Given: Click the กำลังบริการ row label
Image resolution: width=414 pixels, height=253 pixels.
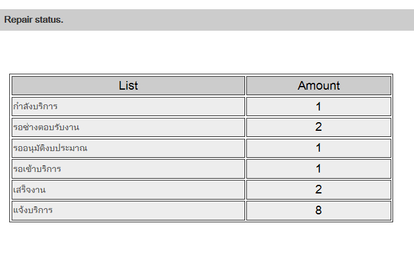Looking at the screenshot, I should [36, 106].
